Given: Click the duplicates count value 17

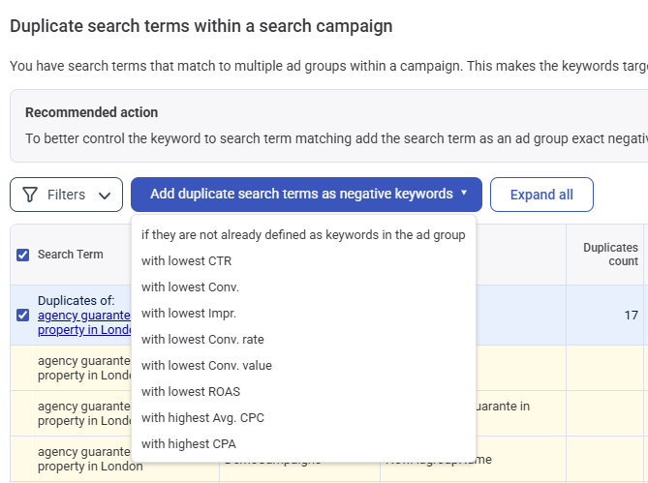Looking at the screenshot, I should pyautogui.click(x=631, y=315).
